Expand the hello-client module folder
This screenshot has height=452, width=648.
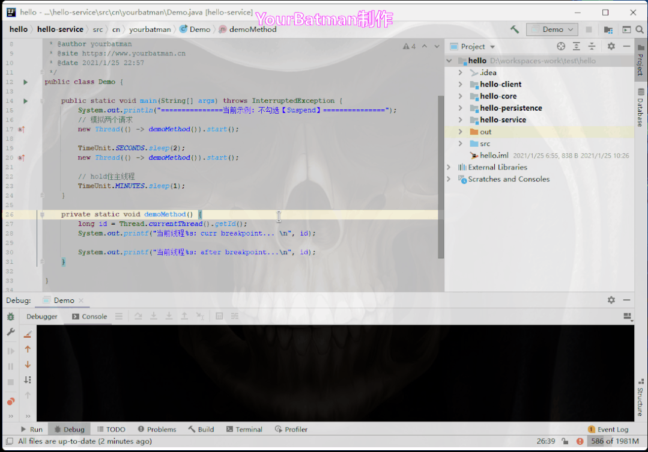click(461, 84)
